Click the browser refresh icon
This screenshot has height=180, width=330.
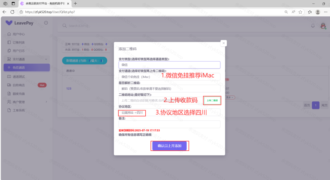[x=12, y=12]
